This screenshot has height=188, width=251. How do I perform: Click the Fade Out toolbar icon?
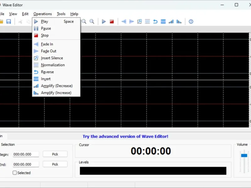tap(132, 22)
